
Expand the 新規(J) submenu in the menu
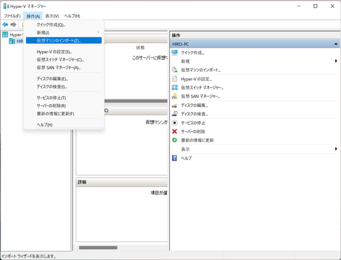click(64, 32)
